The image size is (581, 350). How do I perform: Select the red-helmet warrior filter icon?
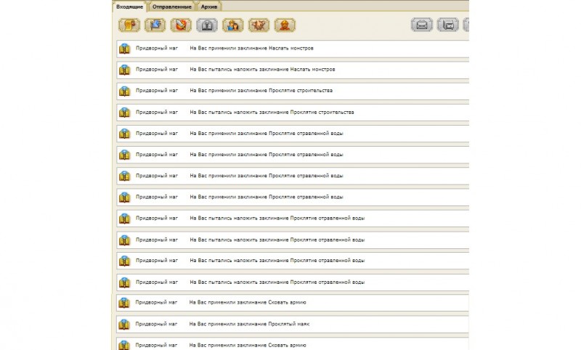coord(285,25)
